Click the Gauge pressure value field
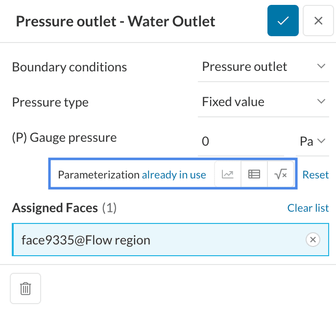This screenshot has width=336, height=309. point(239,141)
